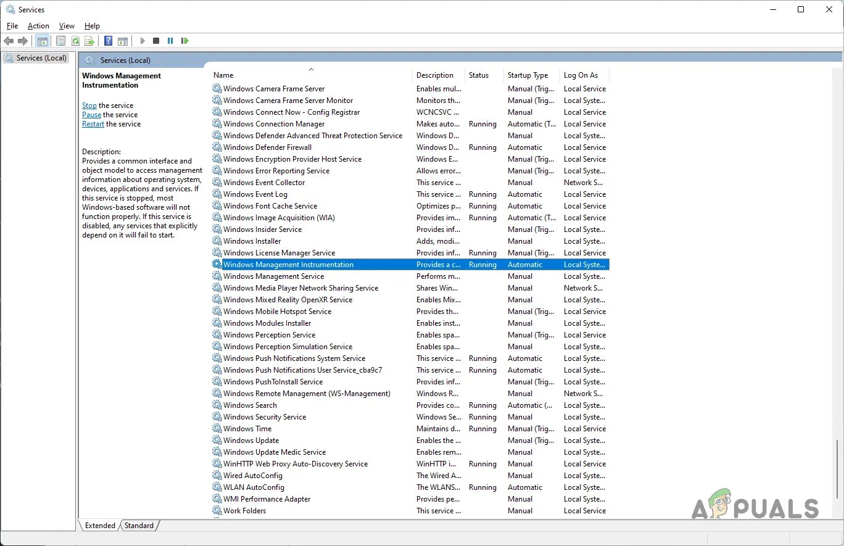Viewport: 844px width, 546px height.
Task: Open the Help menu
Action: point(92,26)
